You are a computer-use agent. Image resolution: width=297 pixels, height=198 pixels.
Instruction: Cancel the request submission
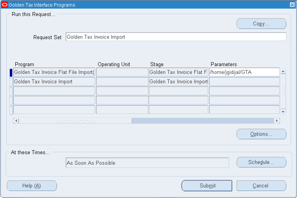261,185
